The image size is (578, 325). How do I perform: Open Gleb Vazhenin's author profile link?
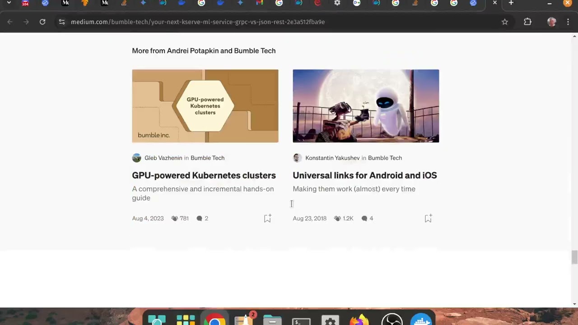pos(163,158)
